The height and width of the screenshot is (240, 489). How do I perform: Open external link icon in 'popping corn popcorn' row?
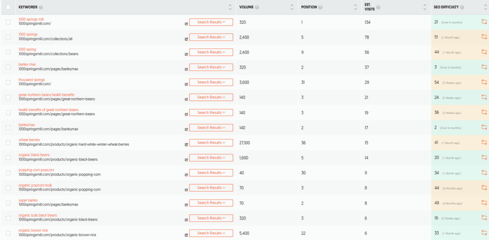186,175
